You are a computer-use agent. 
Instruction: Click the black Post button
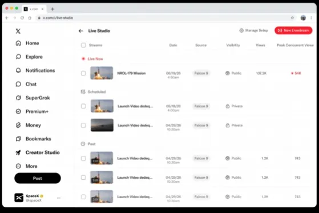tap(38, 178)
